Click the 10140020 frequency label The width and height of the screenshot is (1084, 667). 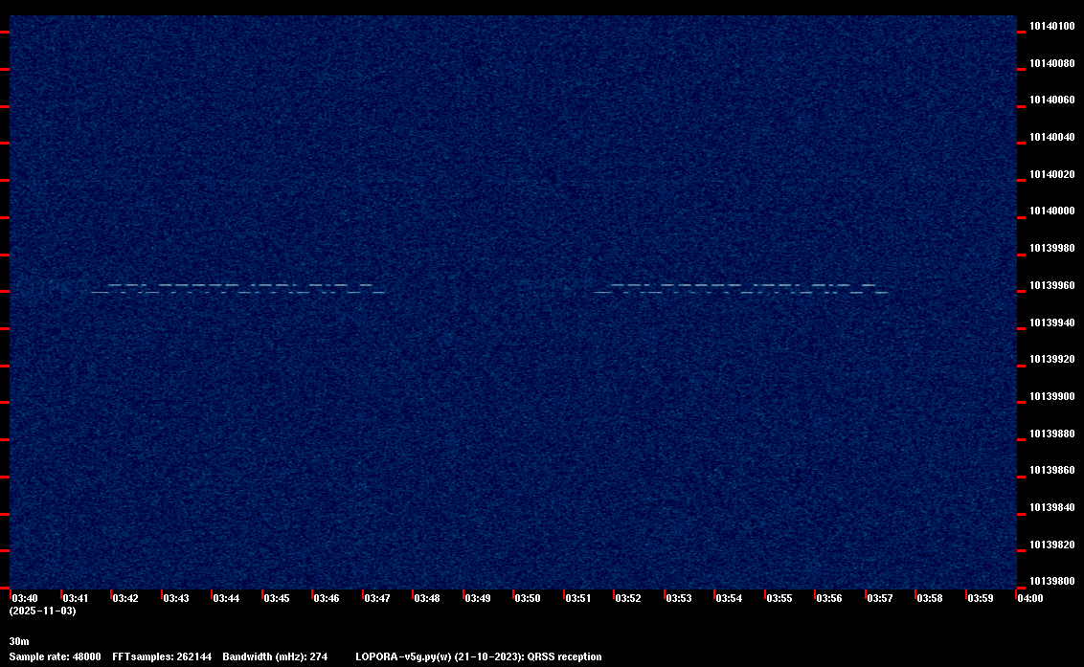point(1052,175)
